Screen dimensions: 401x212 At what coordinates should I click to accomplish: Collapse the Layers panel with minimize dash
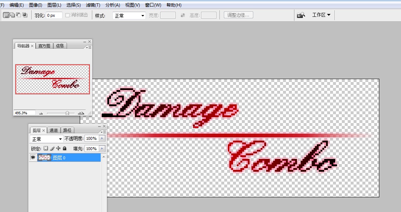click(100, 126)
